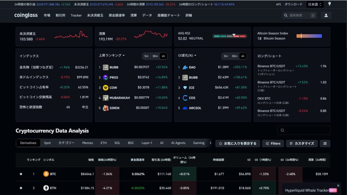The width and height of the screenshot is (347, 195).
Task: Close the Hyperliquid Whale Tracker popup
Action: (x=338, y=186)
